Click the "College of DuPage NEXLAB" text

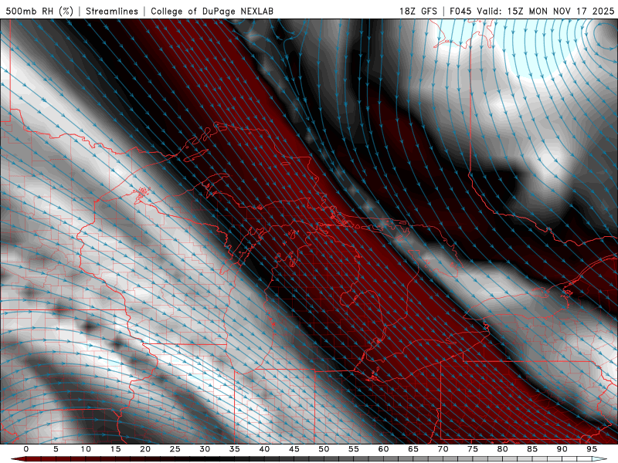pyautogui.click(x=212, y=11)
